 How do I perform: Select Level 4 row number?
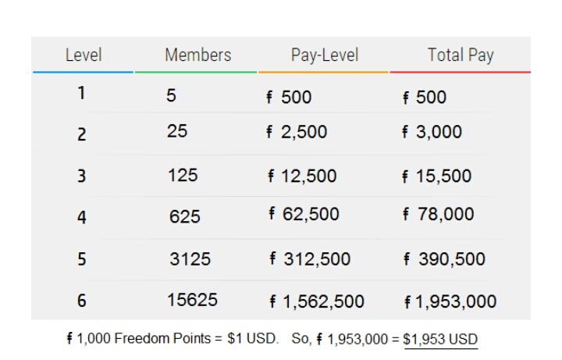(82, 216)
